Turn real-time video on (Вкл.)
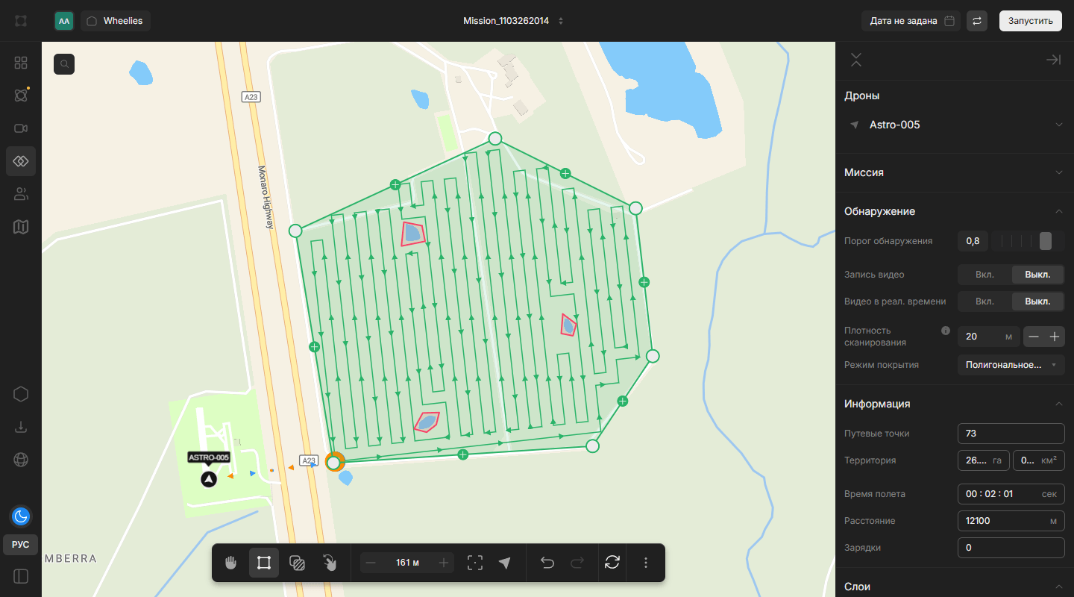The height and width of the screenshot is (597, 1074). (x=984, y=301)
